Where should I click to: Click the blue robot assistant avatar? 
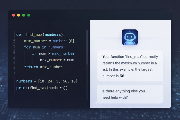130,37
